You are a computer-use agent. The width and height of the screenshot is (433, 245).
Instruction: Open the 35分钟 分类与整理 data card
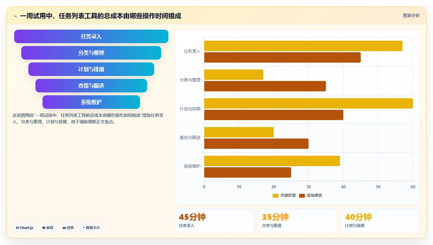point(297,220)
